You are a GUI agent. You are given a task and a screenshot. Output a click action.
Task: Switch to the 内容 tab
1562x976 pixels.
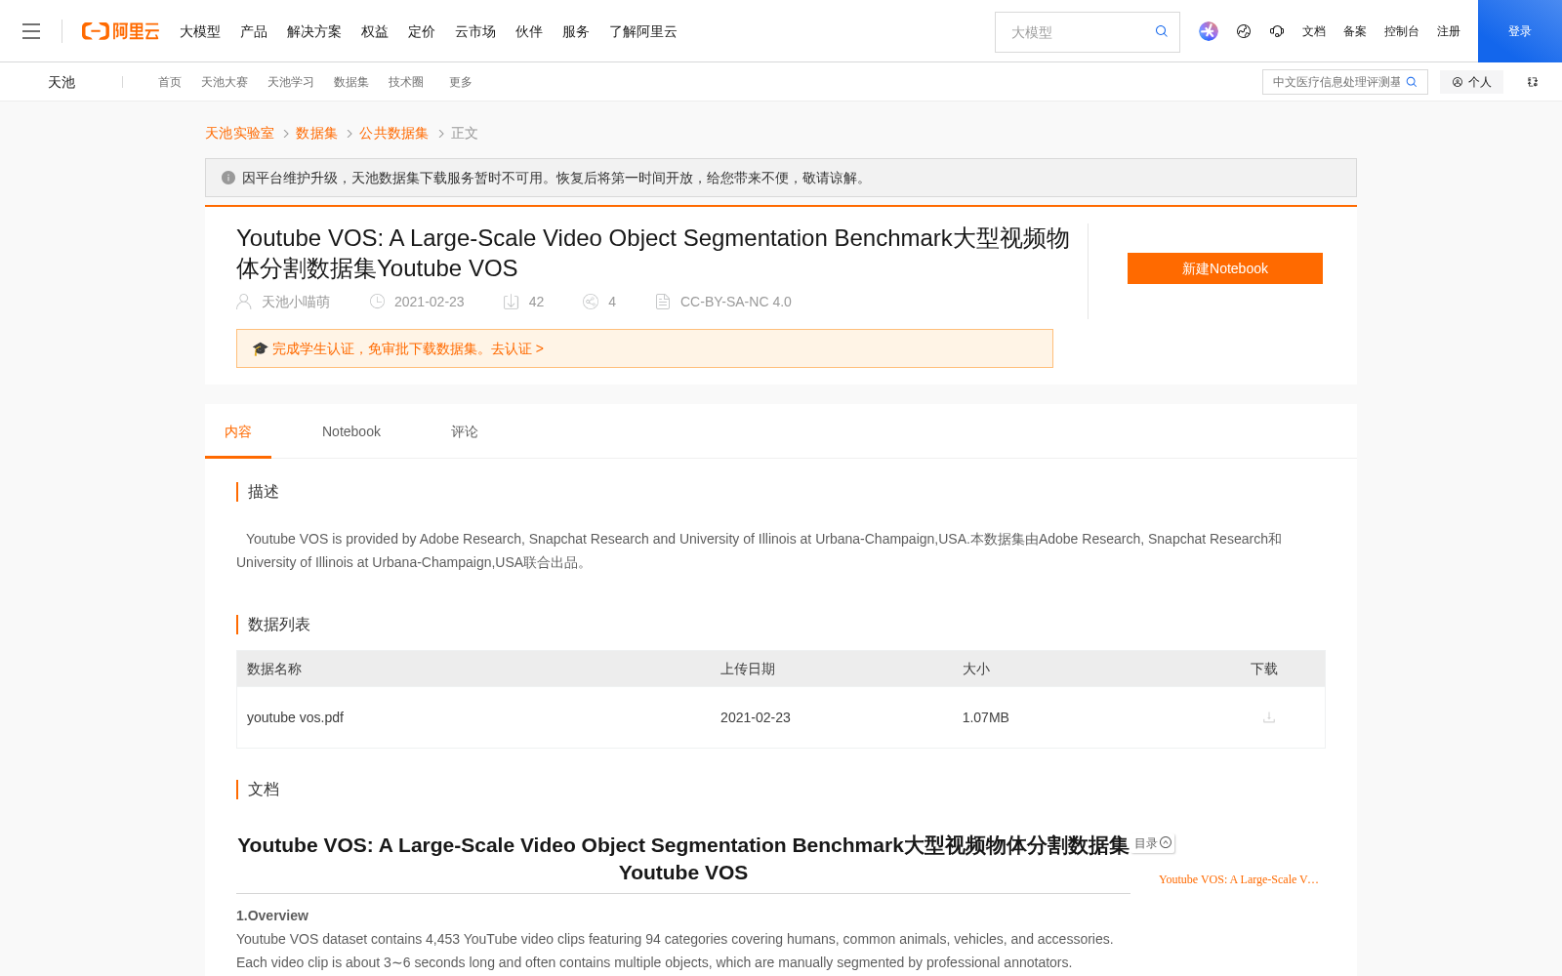[x=238, y=431]
